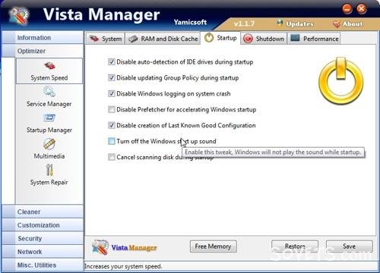Switch to the Performance tab
The width and height of the screenshot is (380, 273).
(314, 39)
